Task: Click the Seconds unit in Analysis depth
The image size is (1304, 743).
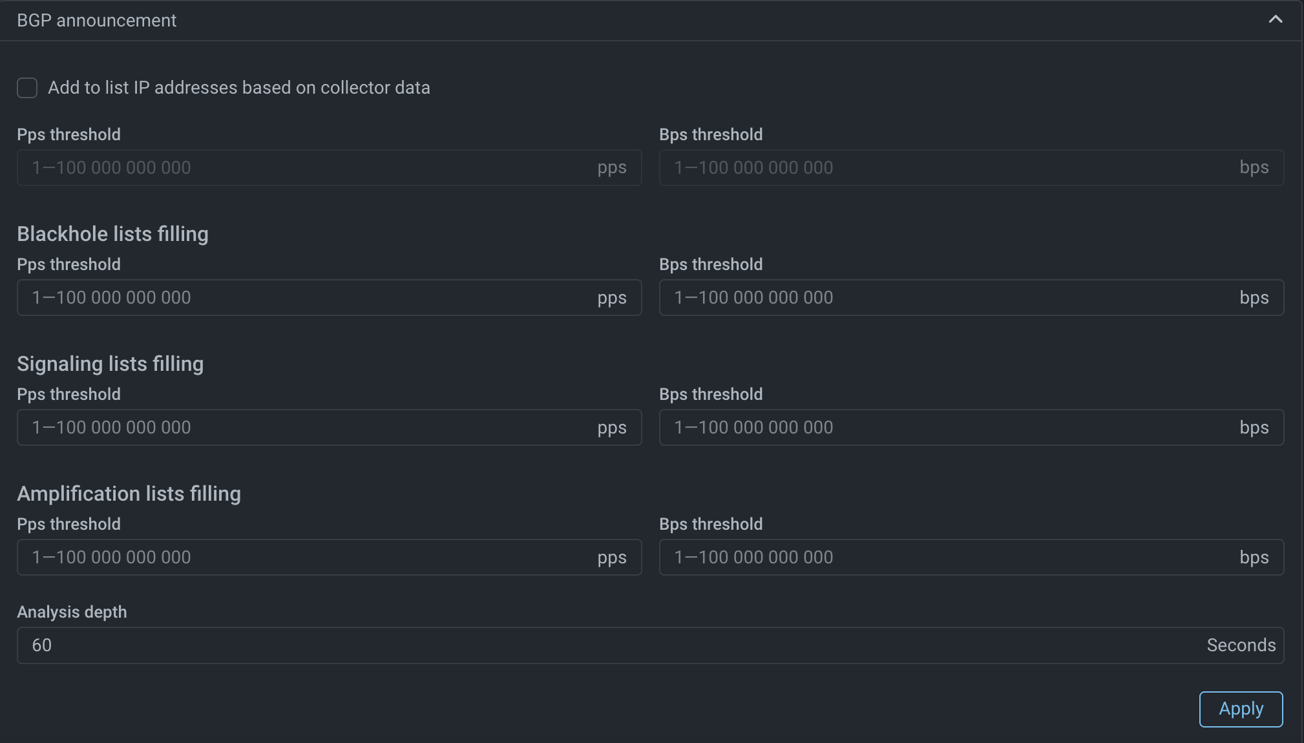Action: pos(1241,645)
